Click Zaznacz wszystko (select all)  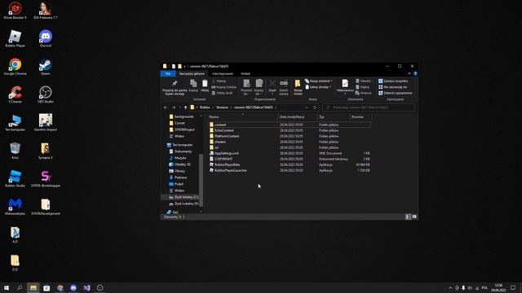pyautogui.click(x=393, y=81)
